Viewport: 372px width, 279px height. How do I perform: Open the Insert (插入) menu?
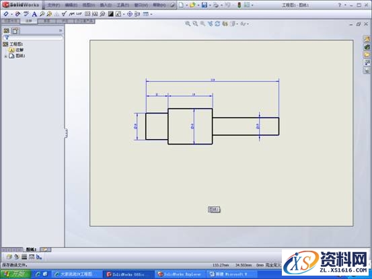(x=106, y=5)
